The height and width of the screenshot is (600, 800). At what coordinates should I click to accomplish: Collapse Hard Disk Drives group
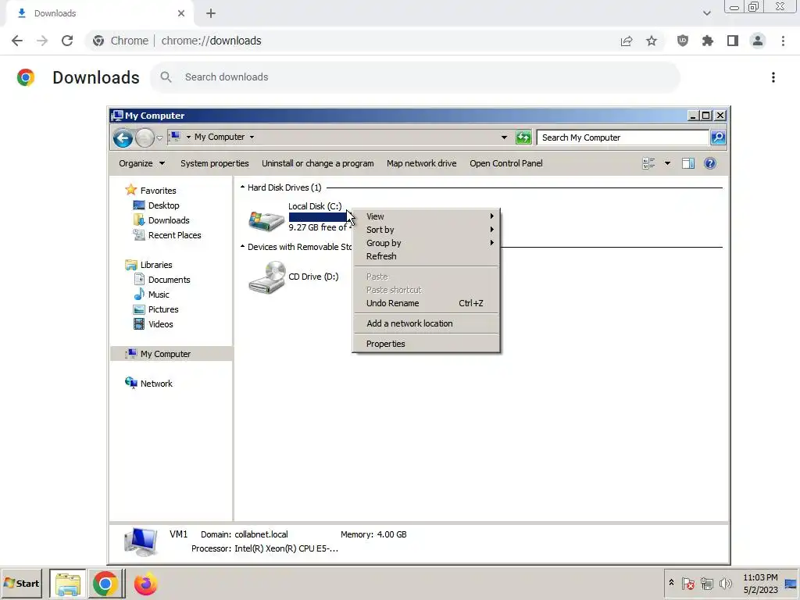click(x=242, y=187)
